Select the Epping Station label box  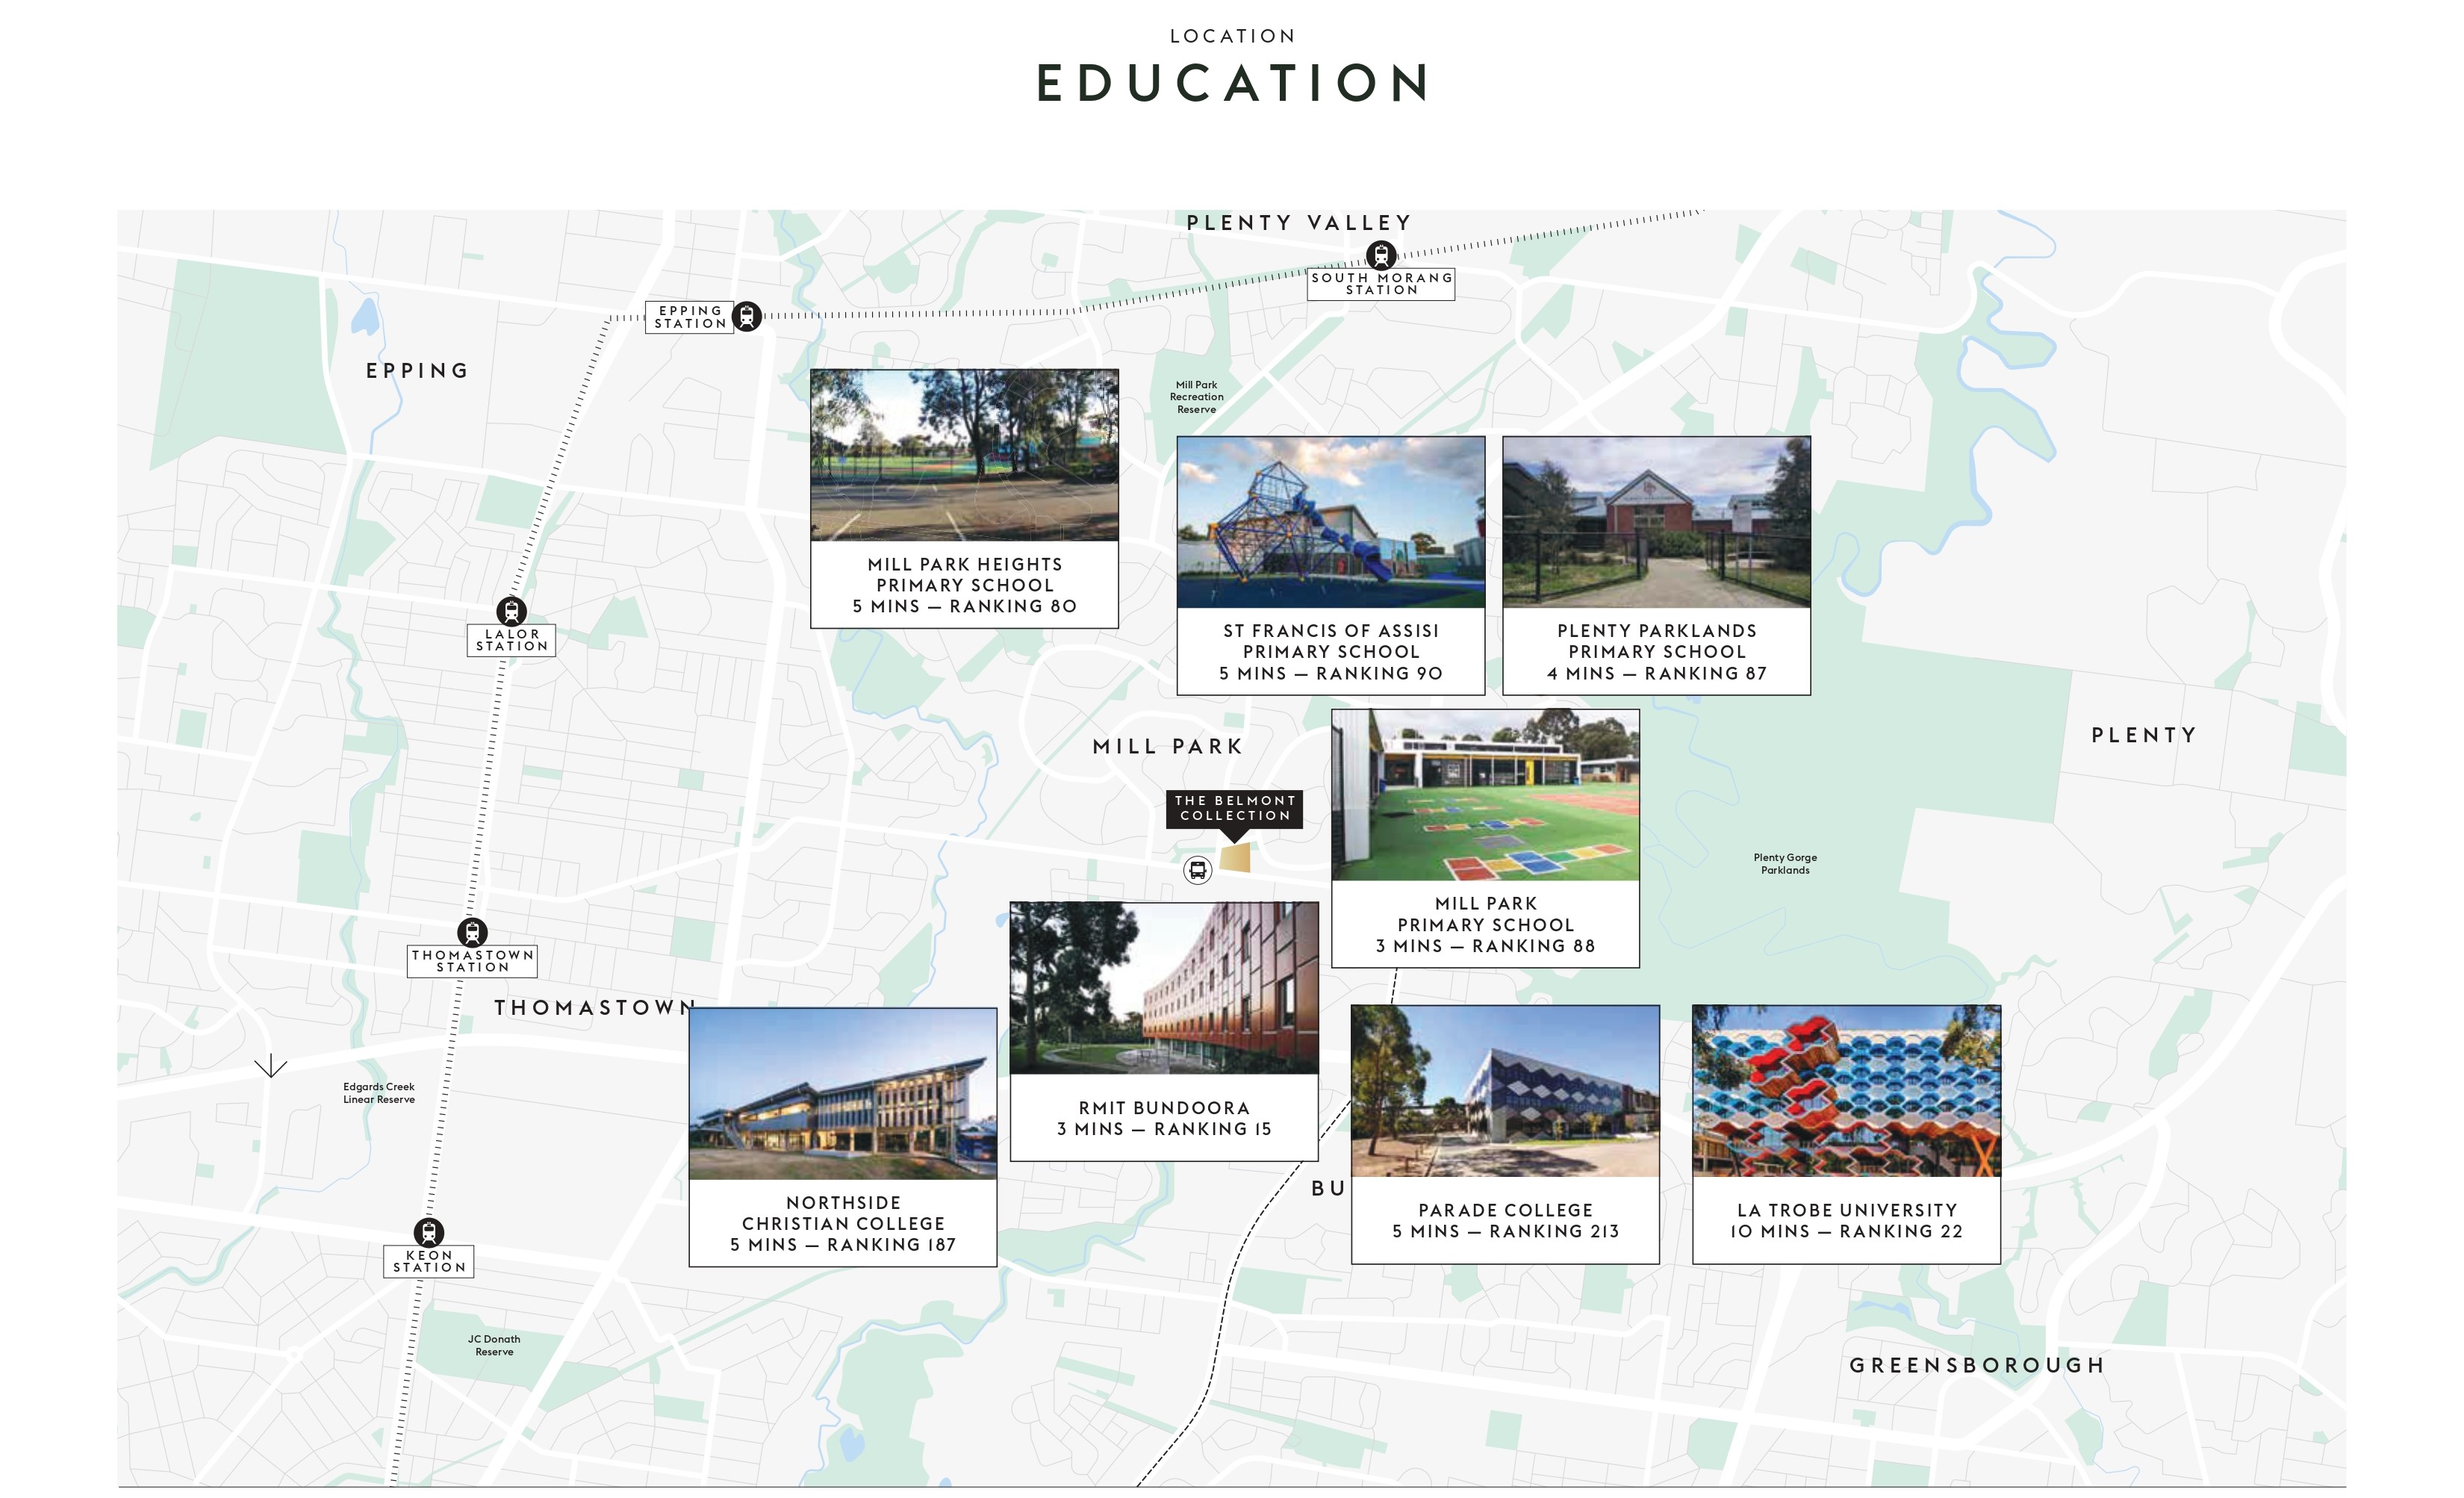click(689, 317)
